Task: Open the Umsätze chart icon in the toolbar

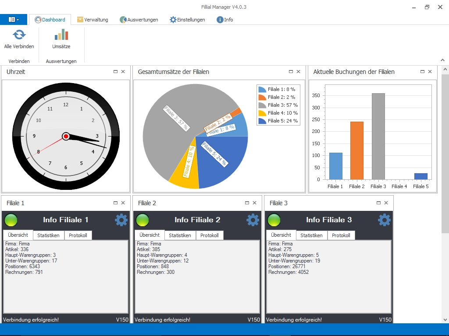Action: tap(61, 34)
